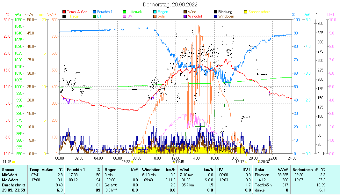Click the brown Wind legend square
340x195 pixels.
click(185, 12)
